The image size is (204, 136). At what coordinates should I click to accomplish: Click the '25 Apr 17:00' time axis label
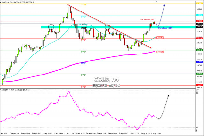coord(102,133)
